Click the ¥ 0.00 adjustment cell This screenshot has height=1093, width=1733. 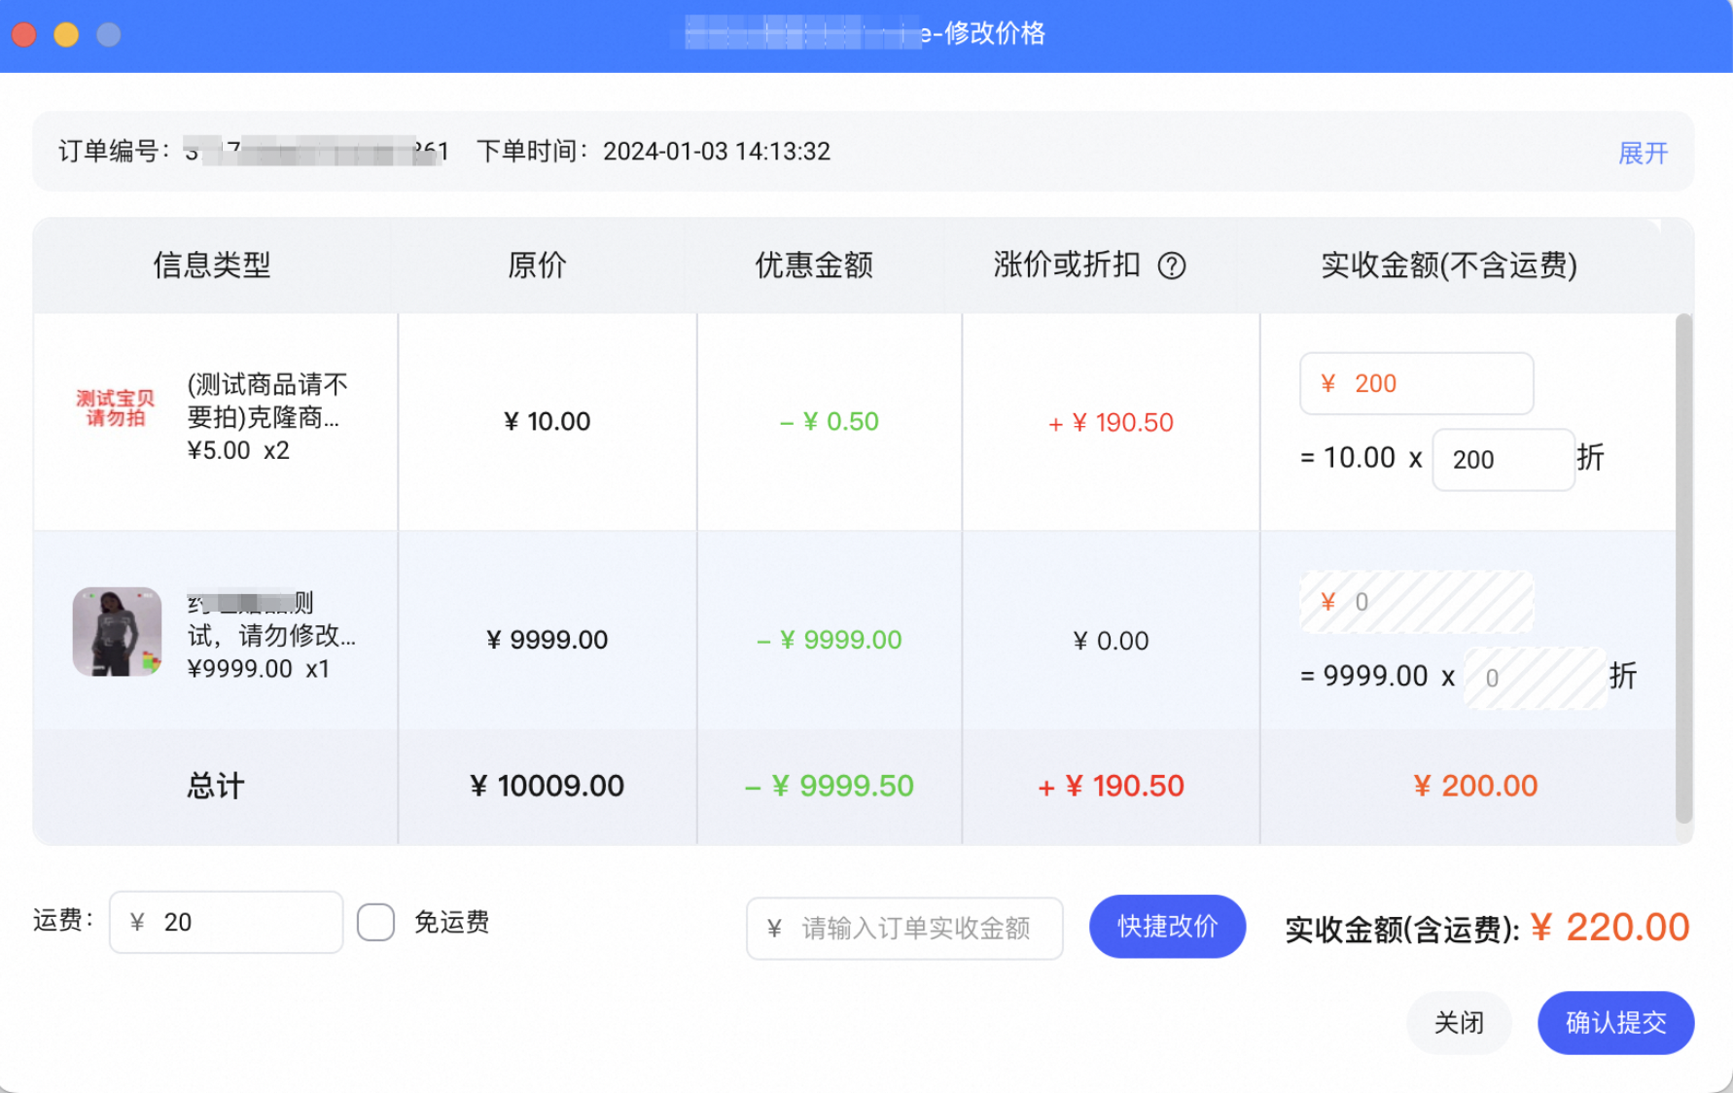pyautogui.click(x=1111, y=641)
